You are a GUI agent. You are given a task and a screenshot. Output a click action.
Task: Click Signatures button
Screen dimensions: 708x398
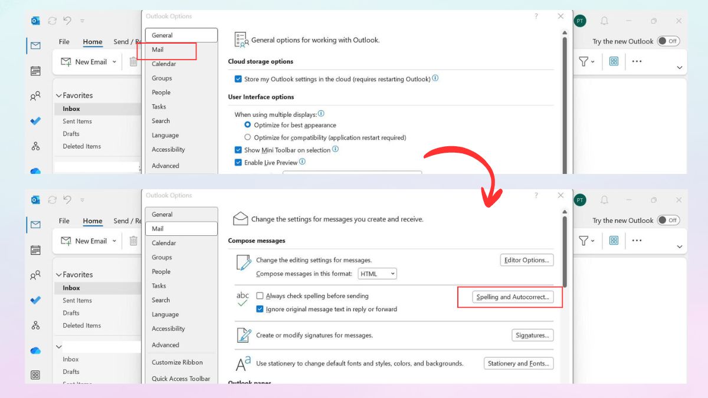(532, 335)
